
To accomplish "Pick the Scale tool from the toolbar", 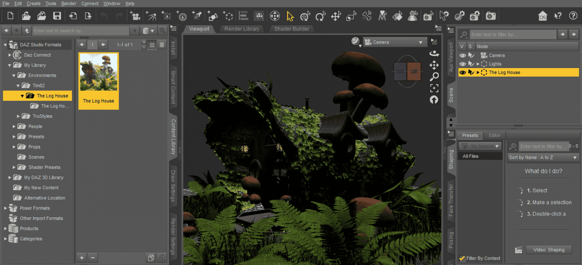I will (351, 16).
